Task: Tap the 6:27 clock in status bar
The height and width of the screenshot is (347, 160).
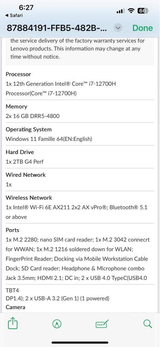Action: click(x=26, y=7)
